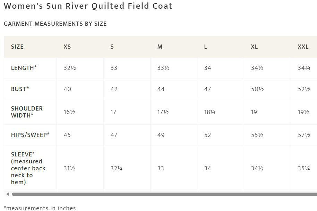Click the XL shoulder width value 19
The height and width of the screenshot is (211, 317).
tap(254, 112)
